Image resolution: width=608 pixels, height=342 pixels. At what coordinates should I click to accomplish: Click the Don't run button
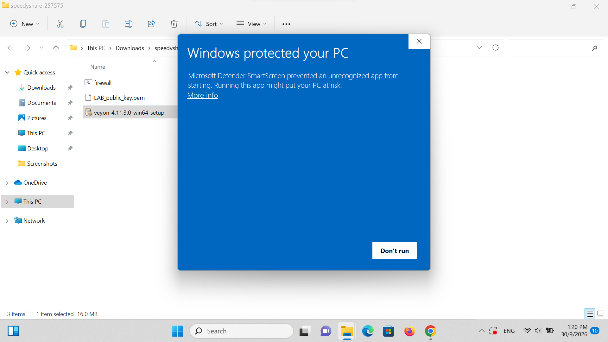[x=395, y=250]
